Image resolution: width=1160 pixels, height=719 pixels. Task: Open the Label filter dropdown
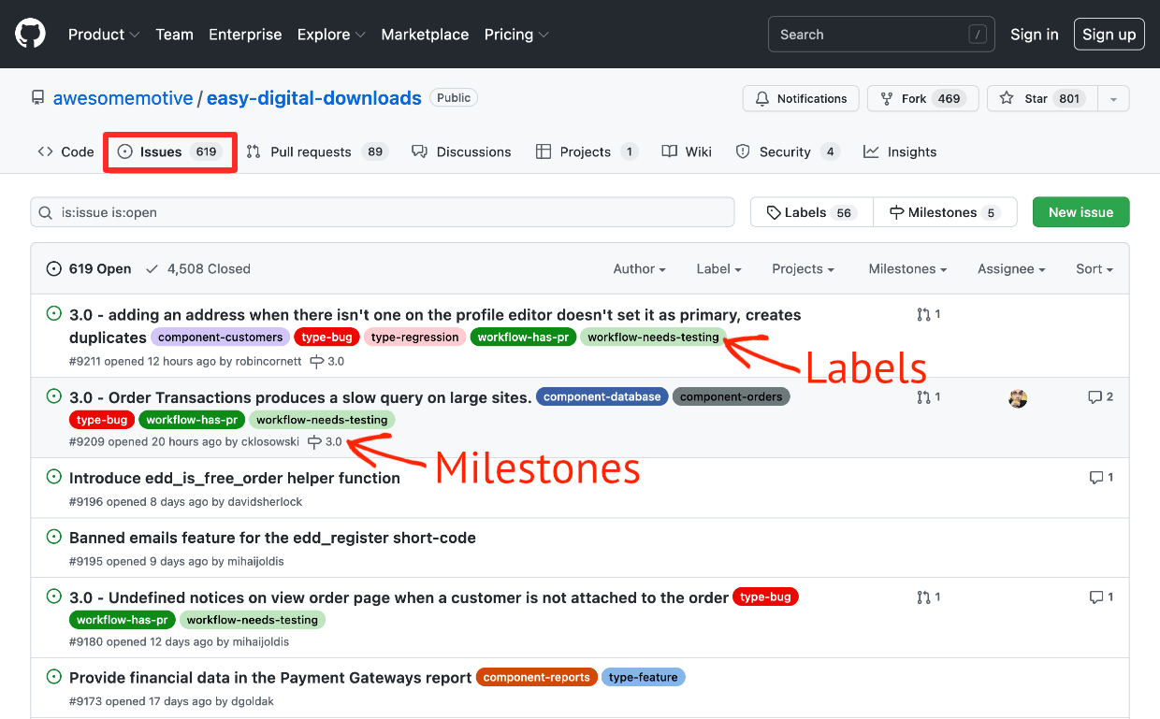[x=719, y=269]
